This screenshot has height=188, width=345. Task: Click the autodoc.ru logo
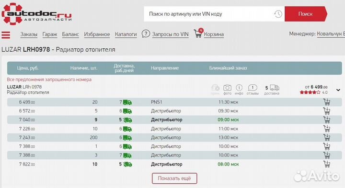click(37, 14)
